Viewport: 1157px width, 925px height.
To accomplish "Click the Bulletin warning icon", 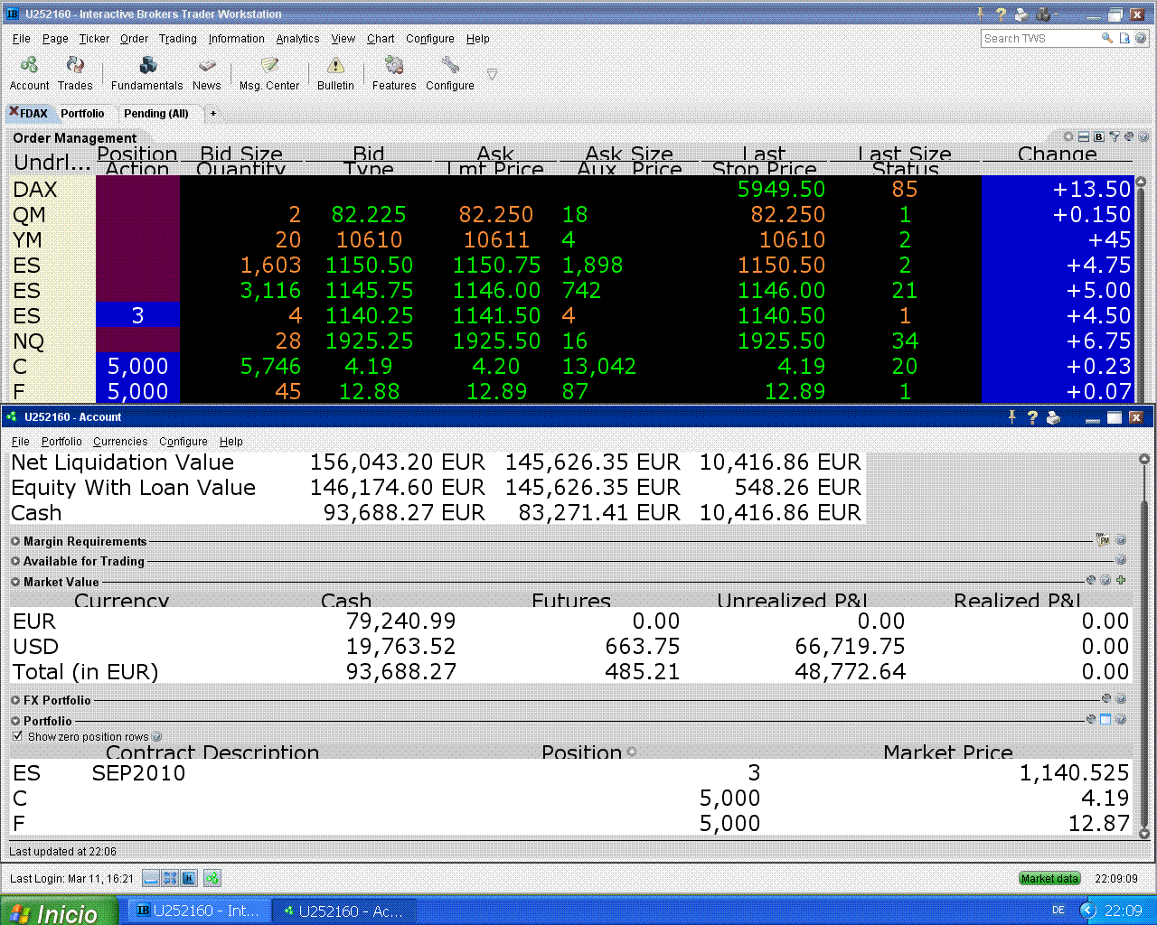I will click(335, 66).
